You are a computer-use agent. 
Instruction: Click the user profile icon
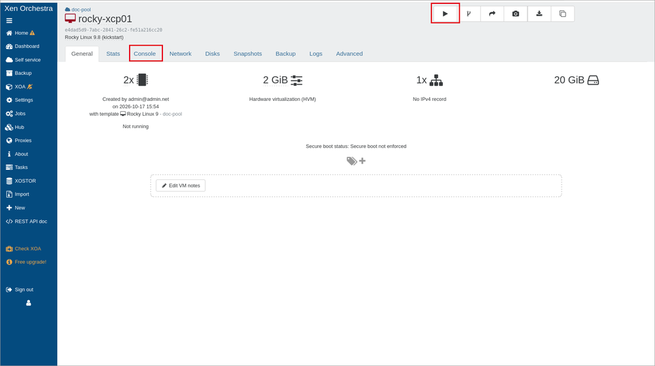pyautogui.click(x=29, y=303)
